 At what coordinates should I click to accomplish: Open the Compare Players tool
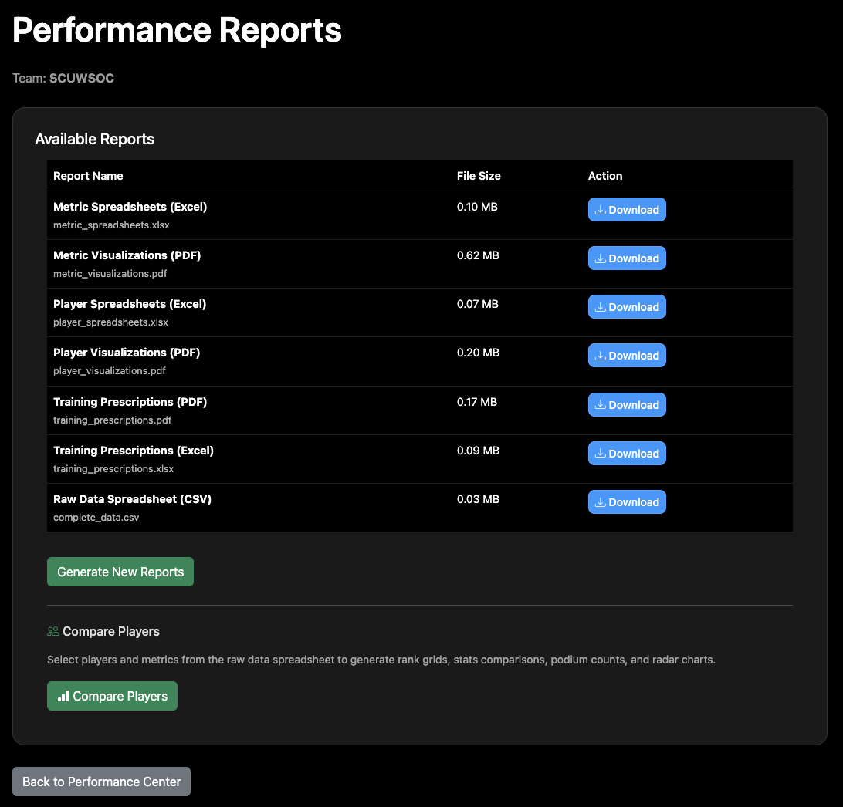(x=112, y=696)
